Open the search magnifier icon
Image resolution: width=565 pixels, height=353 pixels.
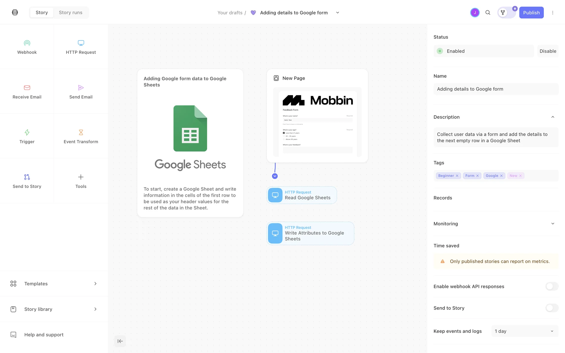click(x=488, y=13)
